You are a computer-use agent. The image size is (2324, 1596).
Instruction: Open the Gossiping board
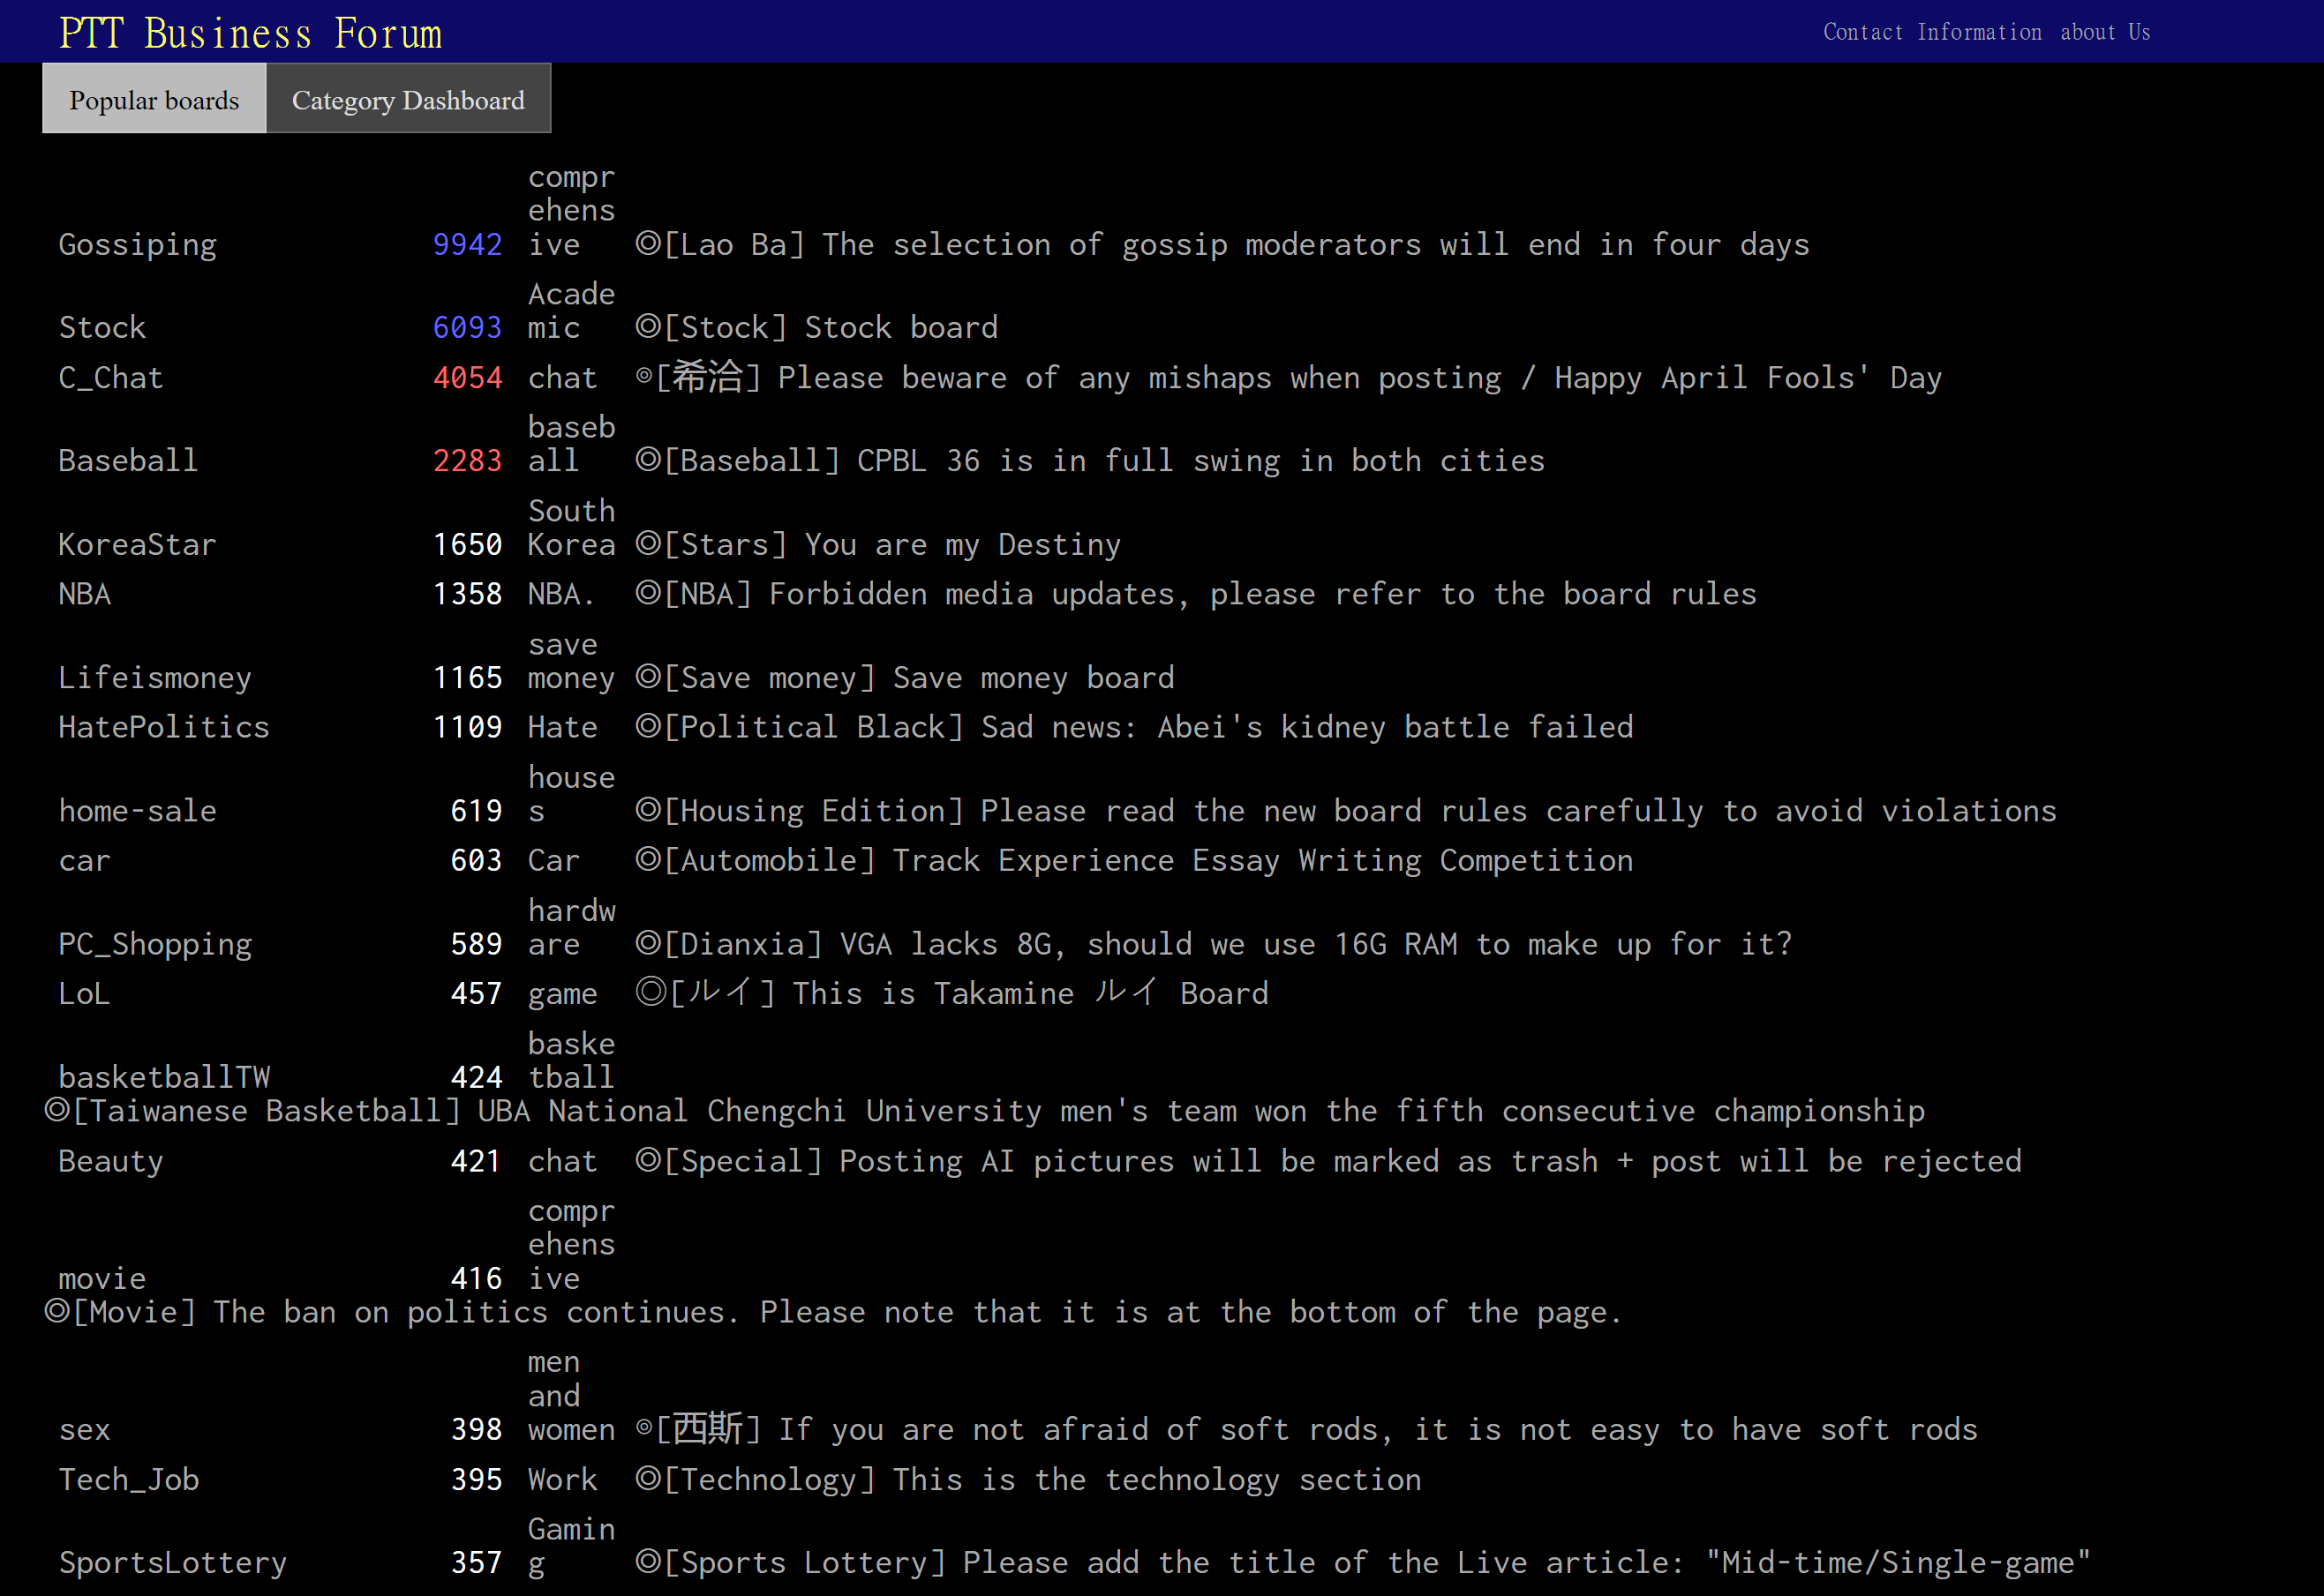tap(137, 245)
